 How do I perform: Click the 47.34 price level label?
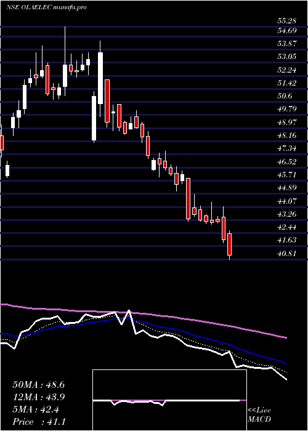pyautogui.click(x=287, y=148)
